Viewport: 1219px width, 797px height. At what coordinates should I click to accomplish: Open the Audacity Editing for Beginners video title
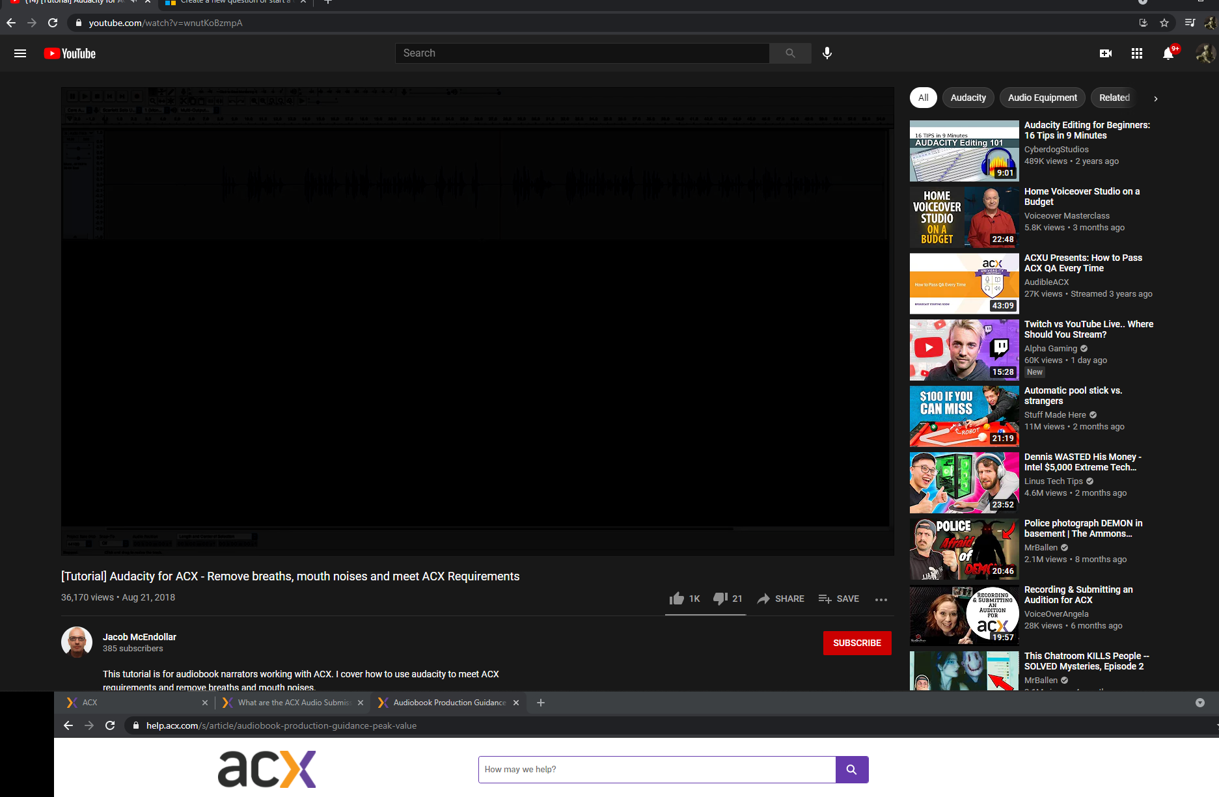click(1087, 130)
